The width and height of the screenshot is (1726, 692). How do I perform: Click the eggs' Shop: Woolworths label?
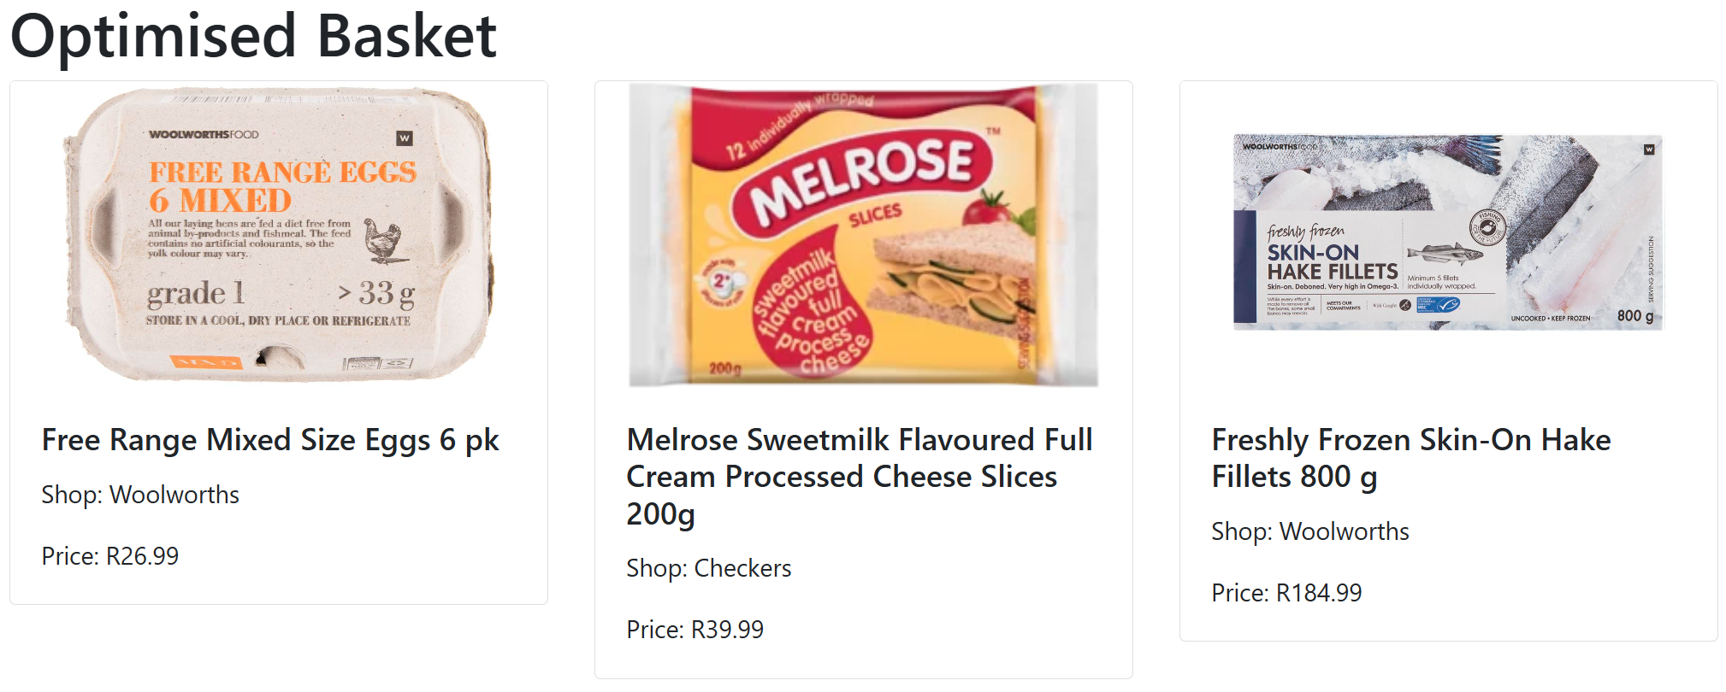pyautogui.click(x=140, y=495)
